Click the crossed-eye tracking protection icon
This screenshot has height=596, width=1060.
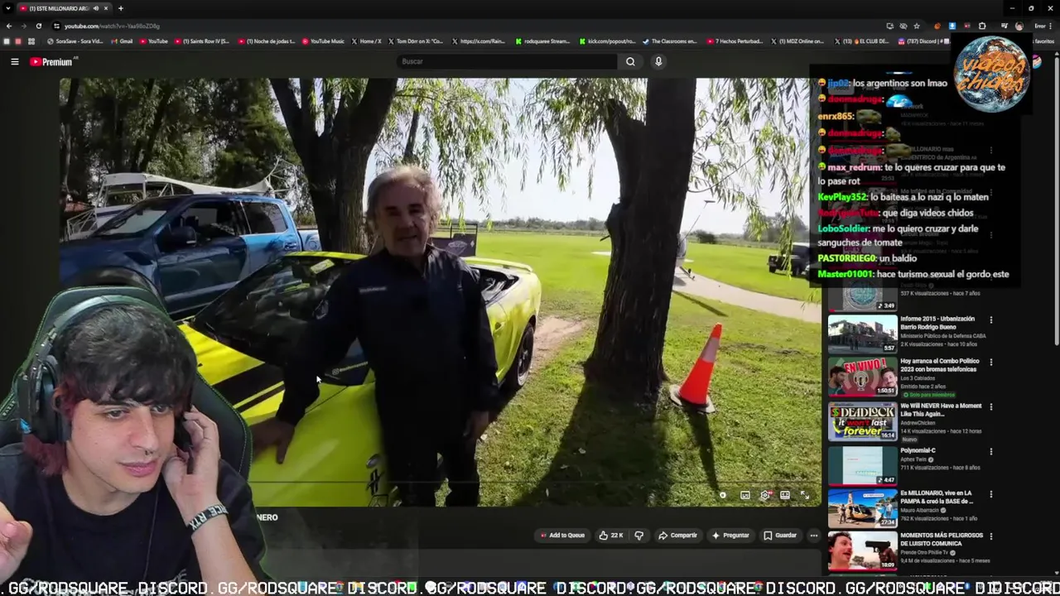pyautogui.click(x=903, y=26)
